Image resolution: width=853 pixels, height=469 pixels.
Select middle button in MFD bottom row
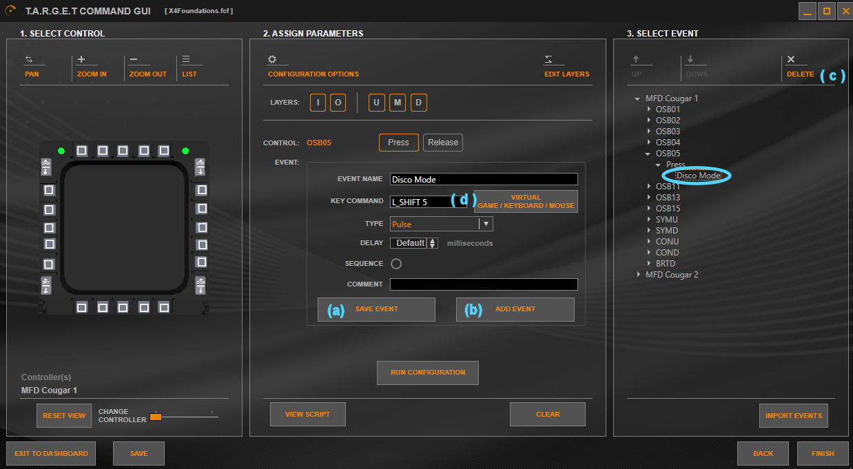pos(123,307)
